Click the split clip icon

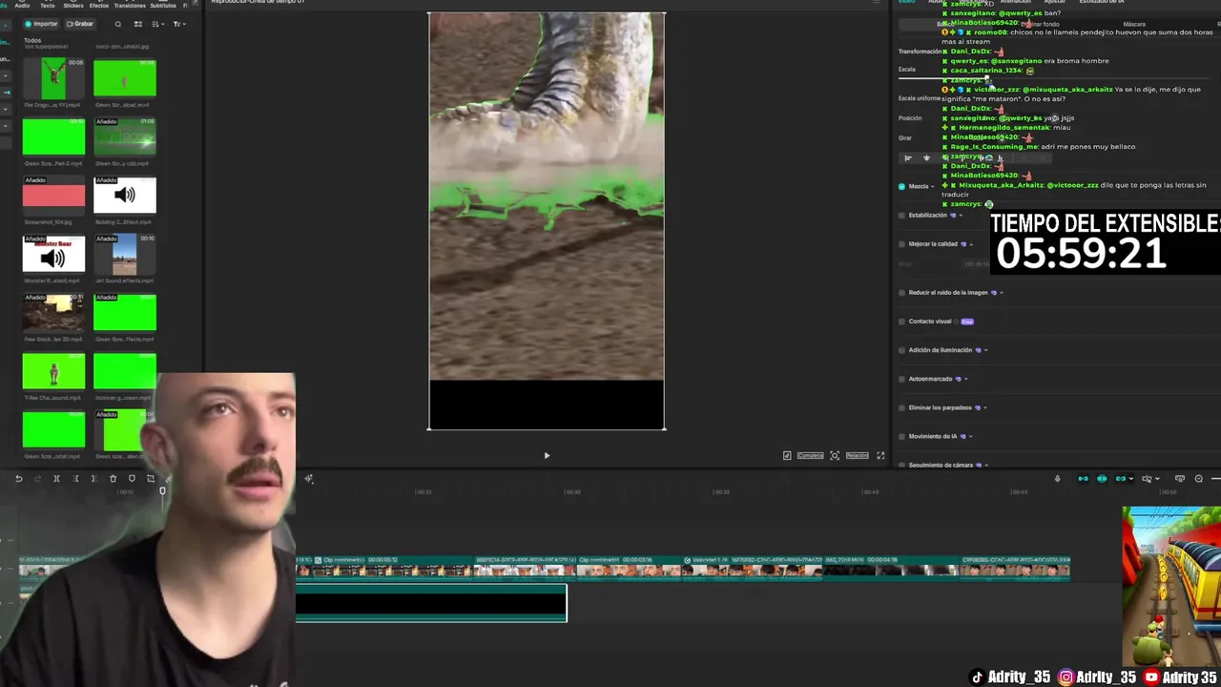(x=56, y=479)
